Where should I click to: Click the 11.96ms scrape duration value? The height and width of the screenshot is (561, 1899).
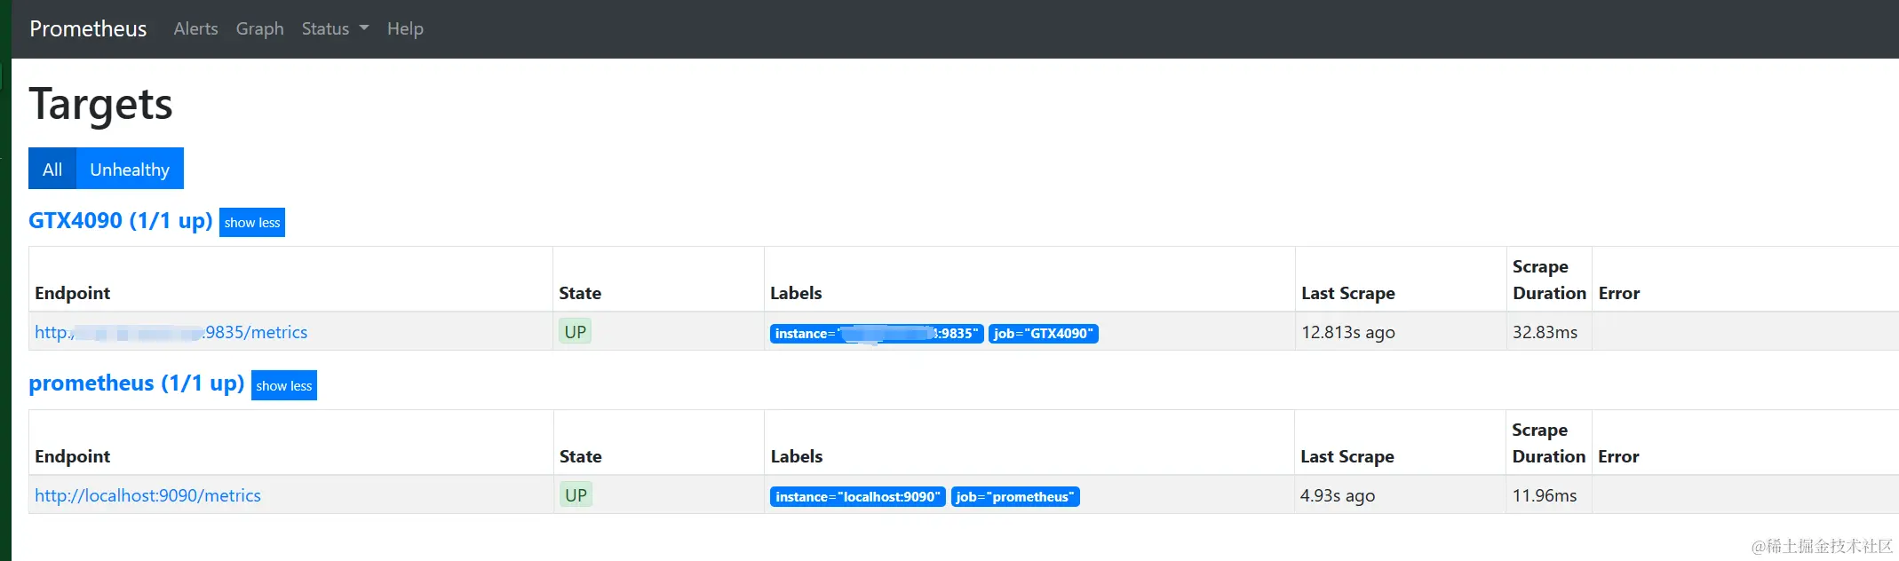pos(1545,495)
